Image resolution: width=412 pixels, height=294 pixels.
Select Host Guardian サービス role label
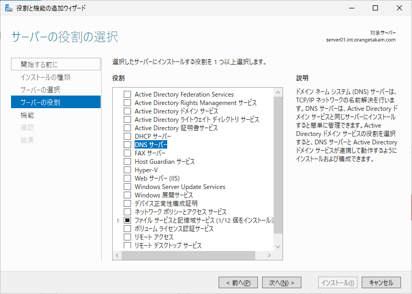(165, 162)
